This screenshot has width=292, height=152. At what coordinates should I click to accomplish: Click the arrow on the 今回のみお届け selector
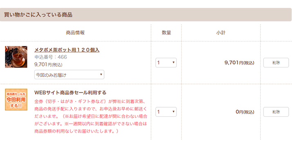101,74
